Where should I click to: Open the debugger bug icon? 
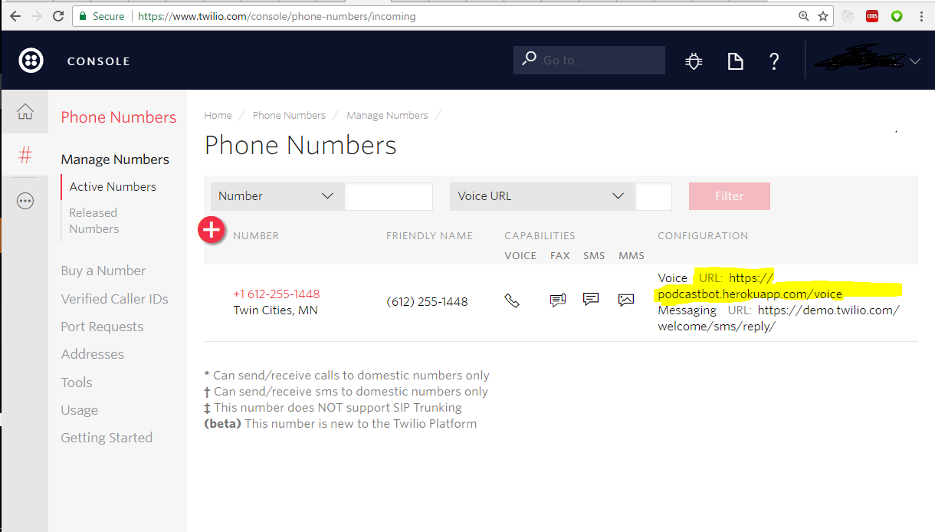[x=694, y=61]
